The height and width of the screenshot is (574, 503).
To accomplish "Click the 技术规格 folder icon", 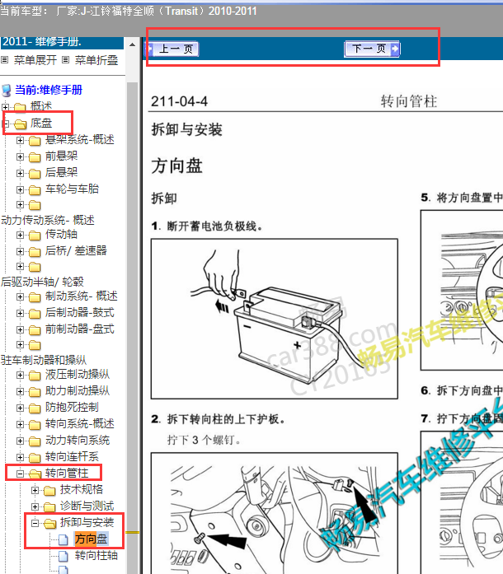I will (x=49, y=491).
